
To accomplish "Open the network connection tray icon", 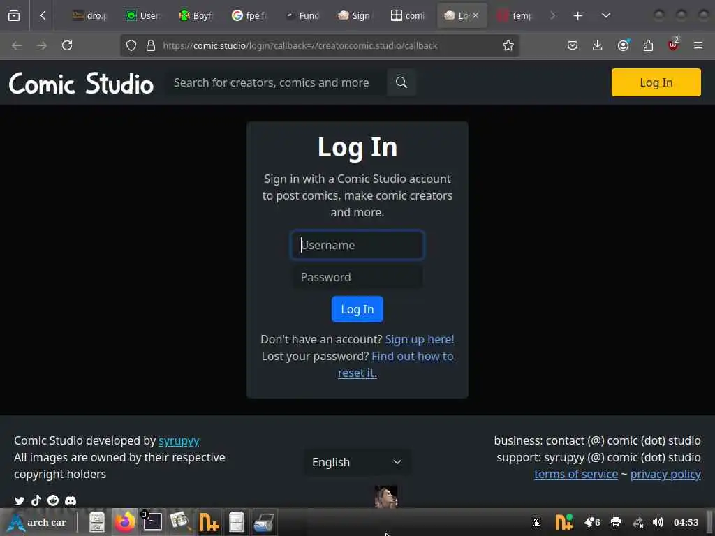I will [637, 522].
